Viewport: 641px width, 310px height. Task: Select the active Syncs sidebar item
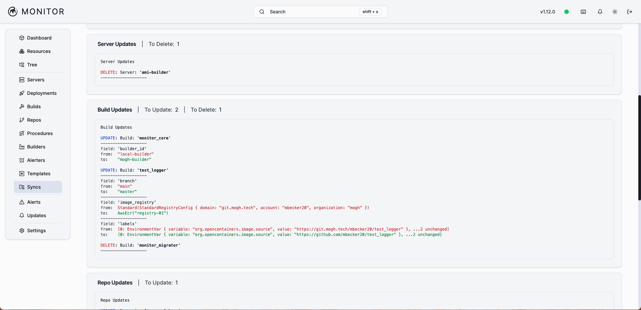38,187
